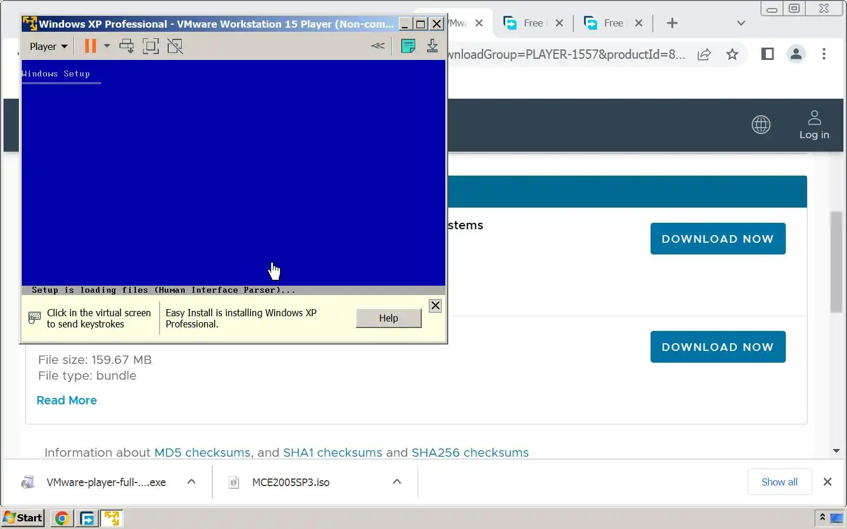Image resolution: width=847 pixels, height=529 pixels.
Task: Switch VMware Player to Unity mode
Action: click(x=175, y=46)
